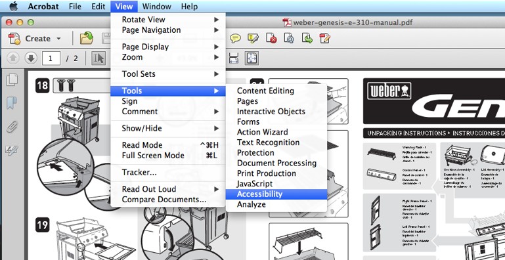Image resolution: width=505 pixels, height=260 pixels.
Task: Open the Create dropdown arrow
Action: 58,39
